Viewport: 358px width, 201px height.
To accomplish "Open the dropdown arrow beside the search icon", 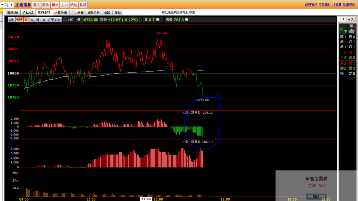I will pos(2,5).
